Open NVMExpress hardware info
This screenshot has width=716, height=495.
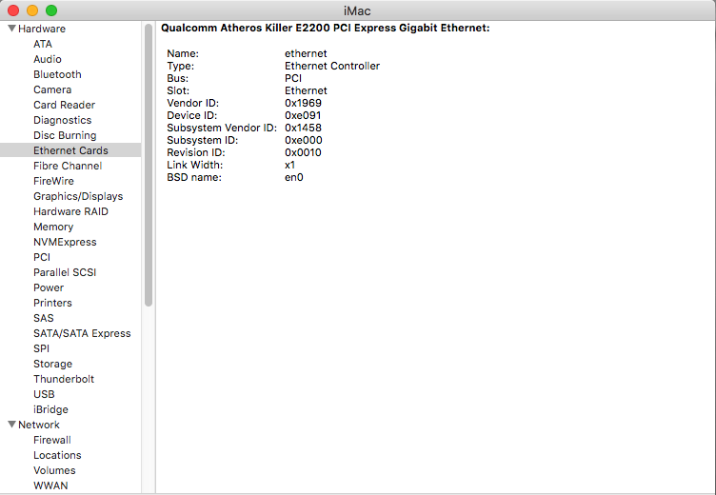click(65, 242)
